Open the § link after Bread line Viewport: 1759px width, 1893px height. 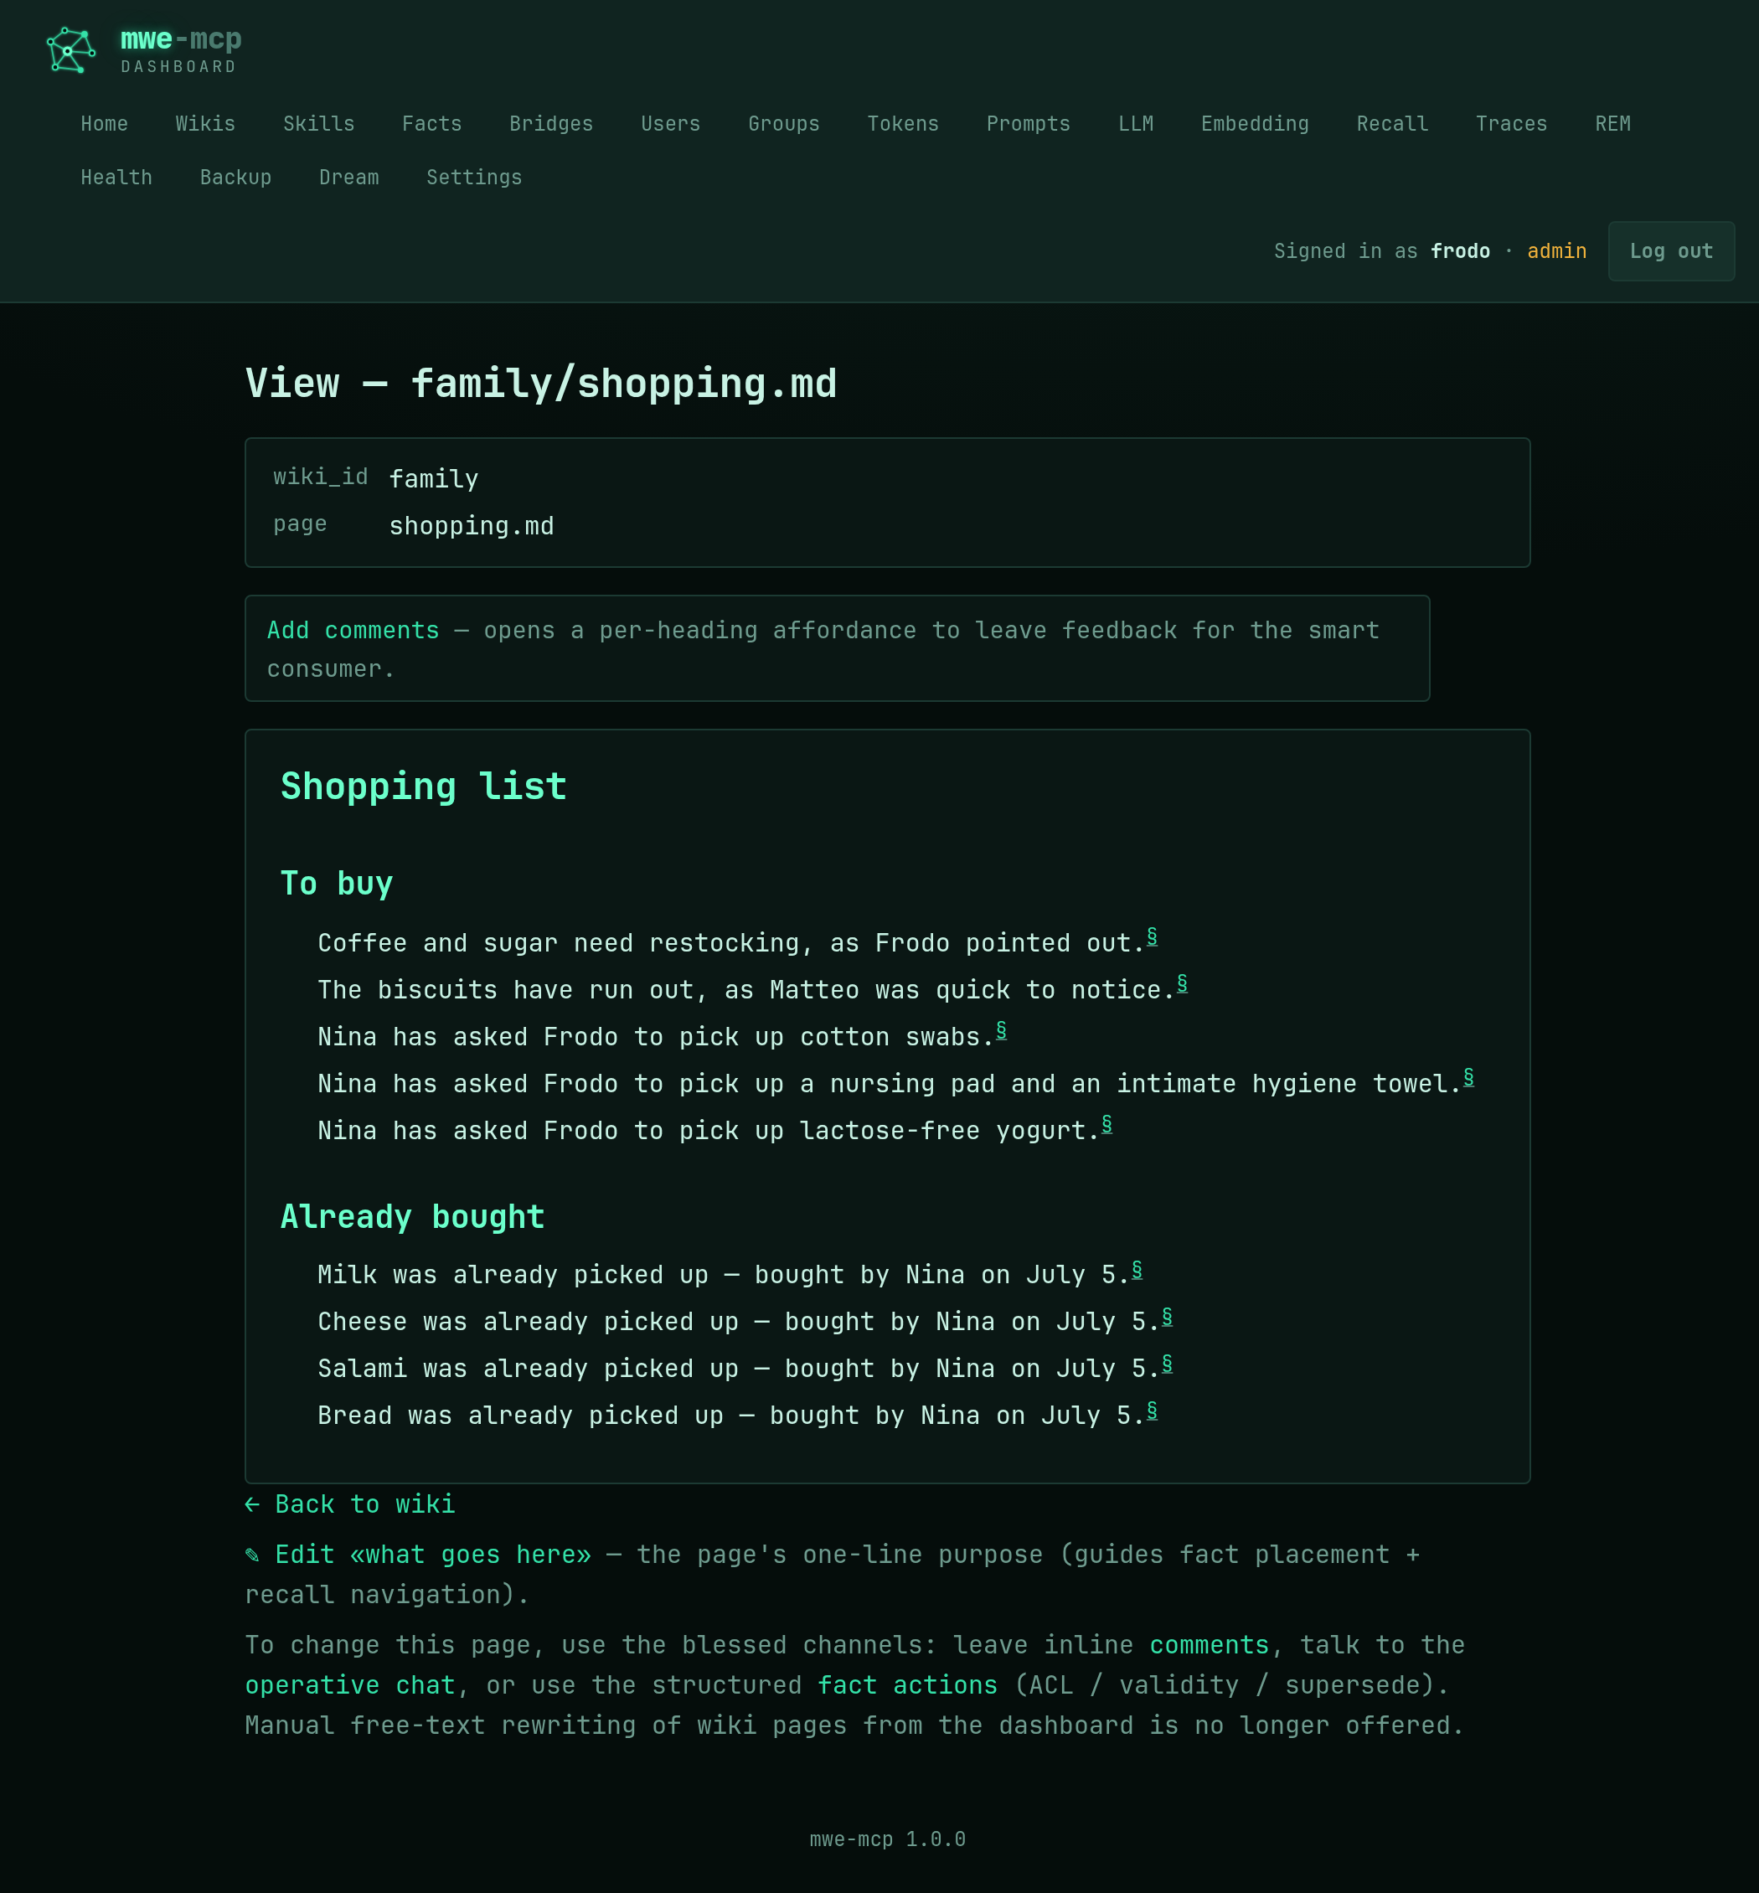(1152, 1410)
